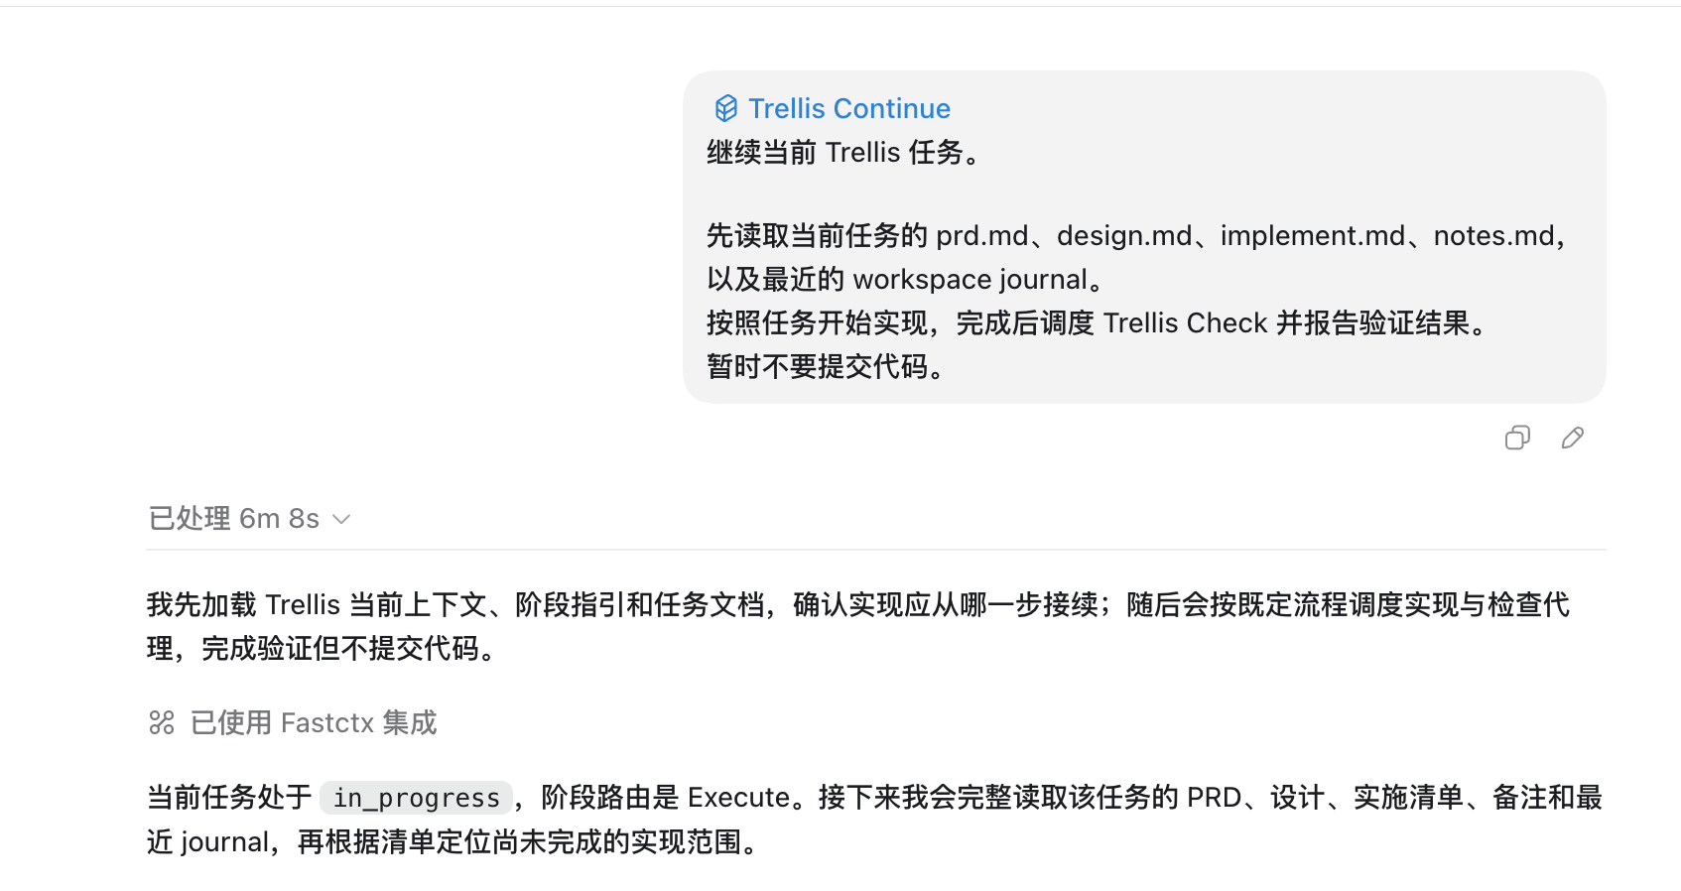Screen dimensions: 1681x891
Task: Click the Fastctx integration grid icon
Action: coord(162,722)
